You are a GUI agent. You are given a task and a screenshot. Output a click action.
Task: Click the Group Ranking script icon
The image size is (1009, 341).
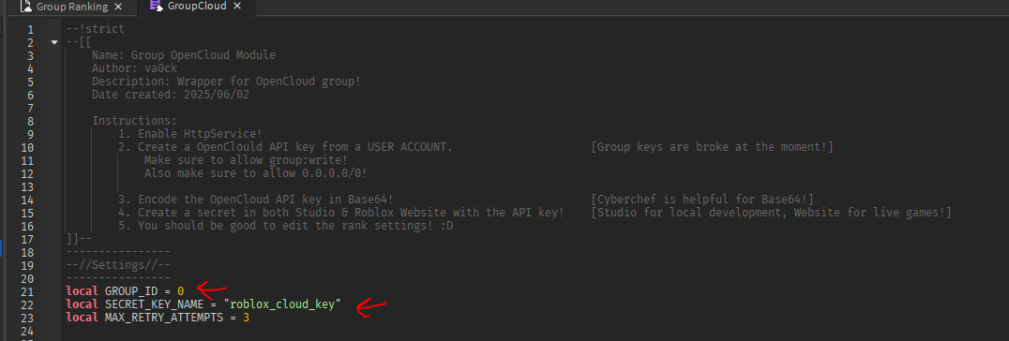tap(26, 7)
